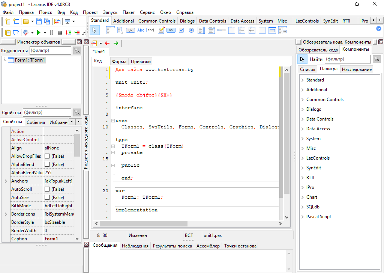Toggle the AllowDropFiles checkbox
Image resolution: width=384 pixels, height=273 pixels.
(47, 156)
